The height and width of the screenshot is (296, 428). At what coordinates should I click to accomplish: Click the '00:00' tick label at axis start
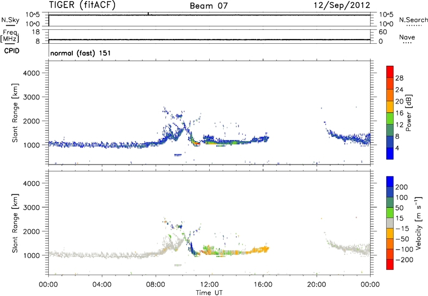[x=48, y=285]
